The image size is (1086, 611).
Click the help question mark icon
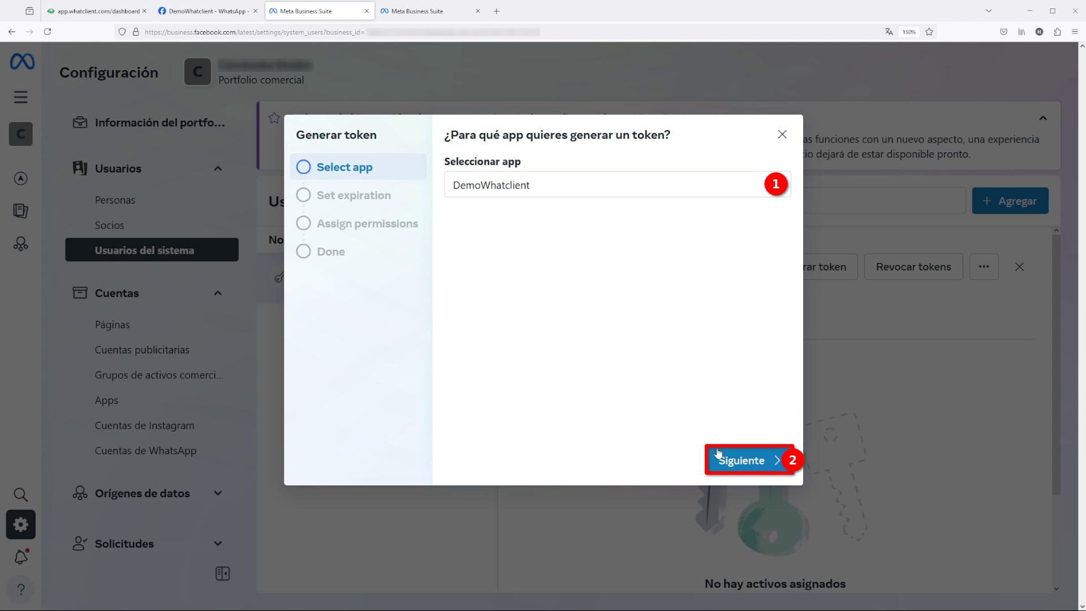click(21, 590)
